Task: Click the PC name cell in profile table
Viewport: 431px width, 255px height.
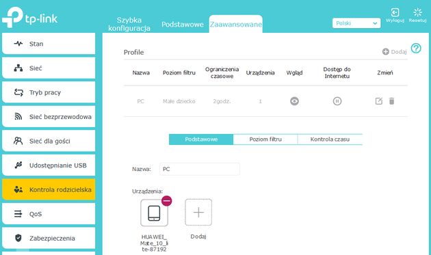Action: coord(141,101)
